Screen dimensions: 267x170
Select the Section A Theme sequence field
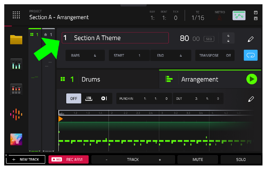[115, 38]
